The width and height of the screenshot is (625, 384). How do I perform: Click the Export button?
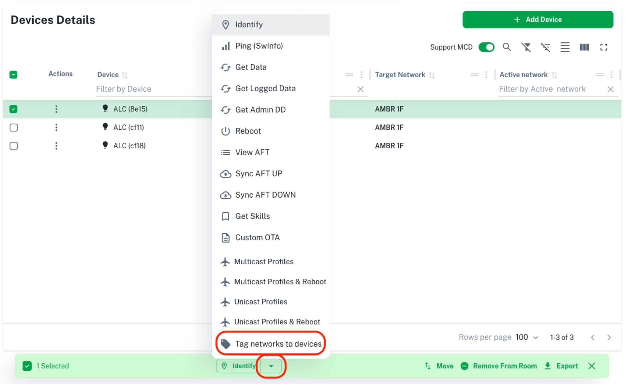point(561,366)
